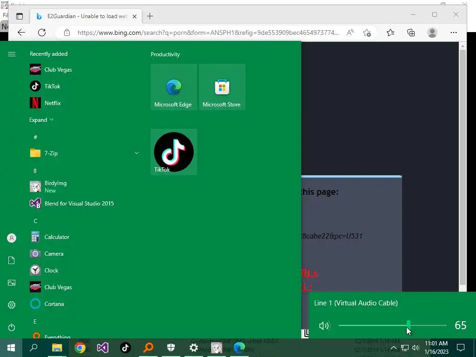Viewport: 476px width, 357px height.
Task: Click the Windows Start button
Action: click(x=11, y=348)
